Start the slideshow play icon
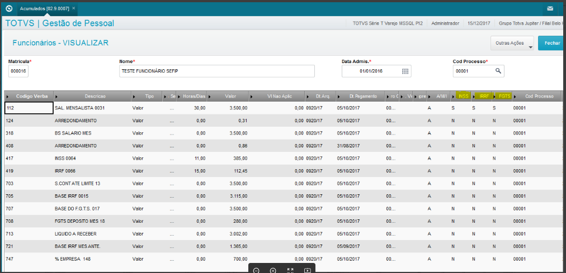 pos(307,270)
